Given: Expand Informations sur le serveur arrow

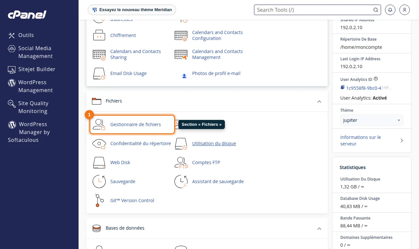Looking at the screenshot, I should click(x=402, y=141).
